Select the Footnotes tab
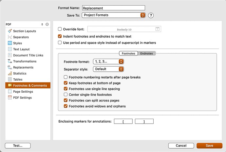The height and width of the screenshot is (152, 226). tap(128, 53)
